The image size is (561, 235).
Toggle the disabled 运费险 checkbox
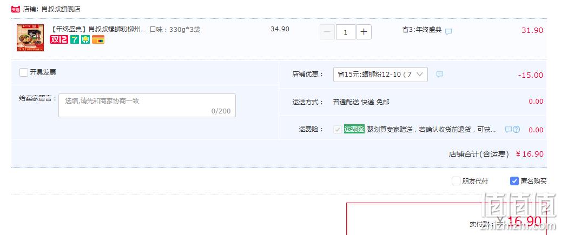click(x=337, y=130)
